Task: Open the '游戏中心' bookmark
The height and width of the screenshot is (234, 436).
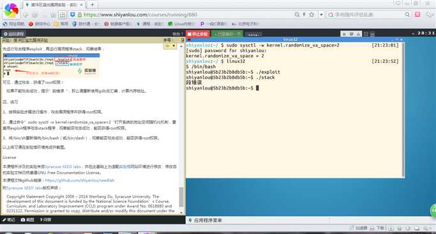Action: pos(40,24)
